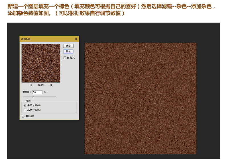Close the 添加杂色 dialog

point(76,39)
